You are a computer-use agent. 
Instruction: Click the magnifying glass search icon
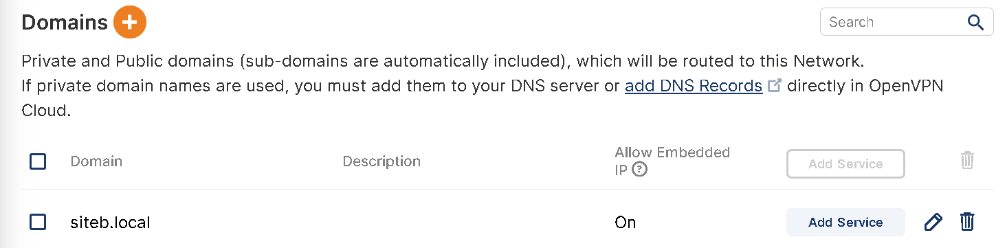point(975,22)
